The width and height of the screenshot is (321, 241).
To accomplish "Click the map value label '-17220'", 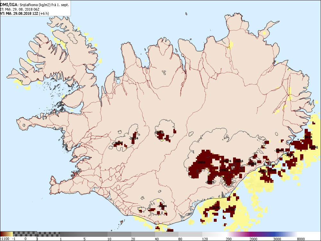I will (x=231, y=210).
